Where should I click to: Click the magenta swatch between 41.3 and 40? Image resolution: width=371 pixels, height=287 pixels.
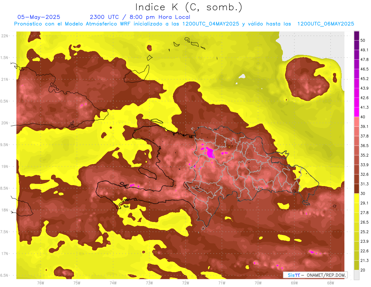(x=357, y=112)
